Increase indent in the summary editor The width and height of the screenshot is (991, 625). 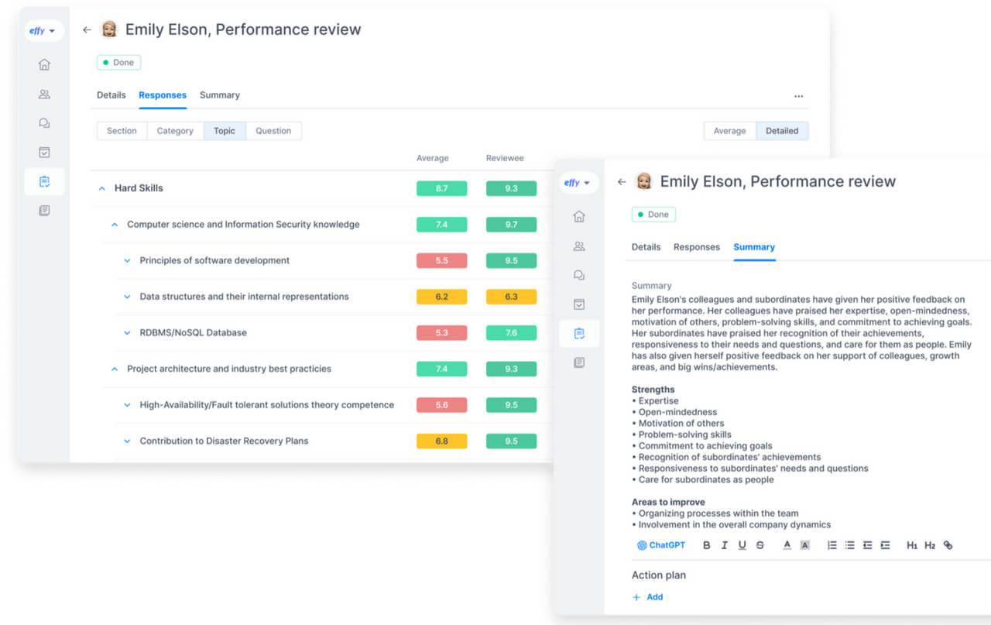(x=885, y=545)
